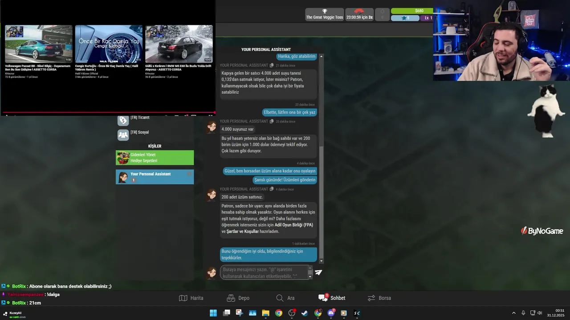
Task: Click assistant avatar beside 200 adet üzüm sattınız
Action: coord(212,195)
